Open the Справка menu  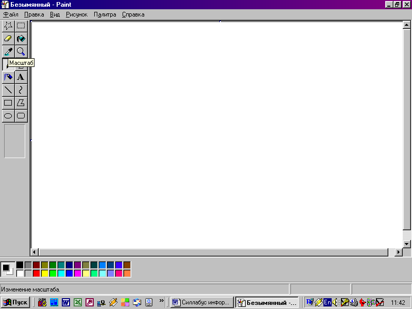coord(133,14)
